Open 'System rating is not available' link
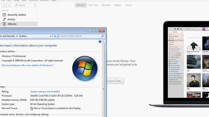 coord(45,92)
